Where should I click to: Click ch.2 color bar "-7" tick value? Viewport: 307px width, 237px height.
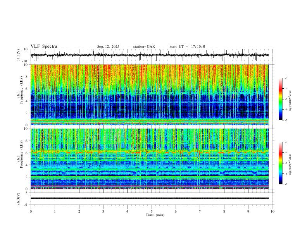286,184
